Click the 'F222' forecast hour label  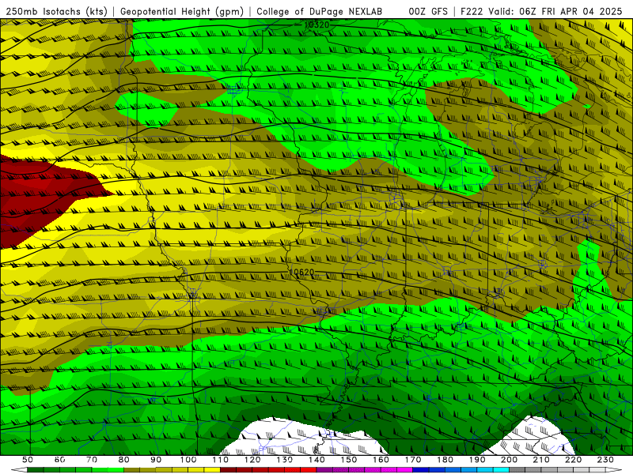pos(472,12)
